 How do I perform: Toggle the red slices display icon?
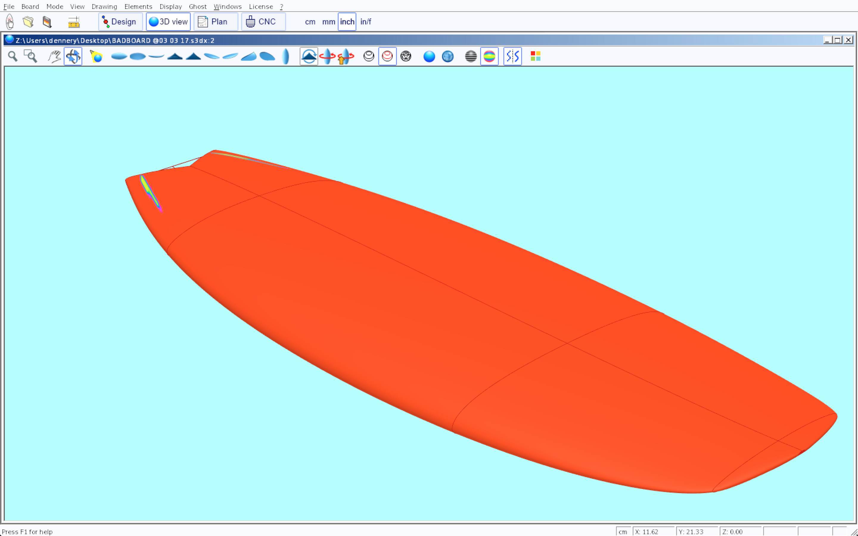[387, 56]
